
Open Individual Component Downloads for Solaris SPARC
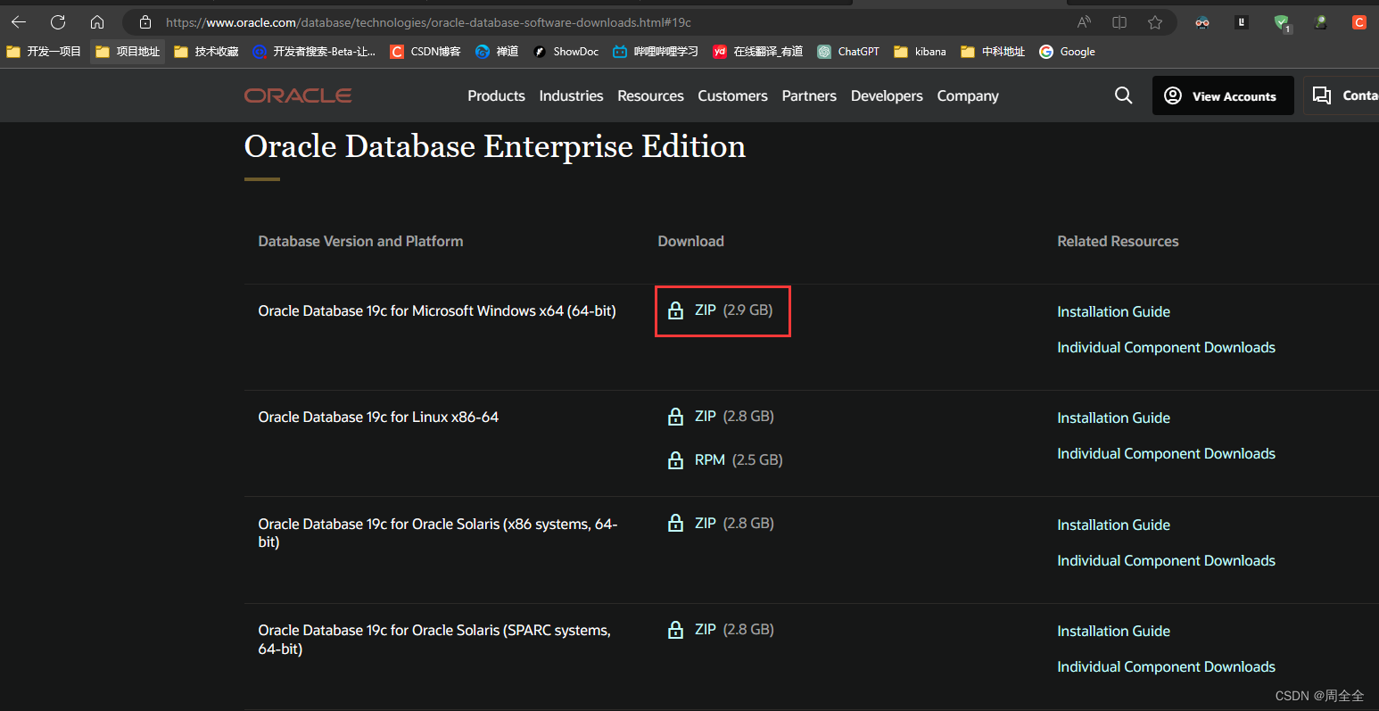1166,666
